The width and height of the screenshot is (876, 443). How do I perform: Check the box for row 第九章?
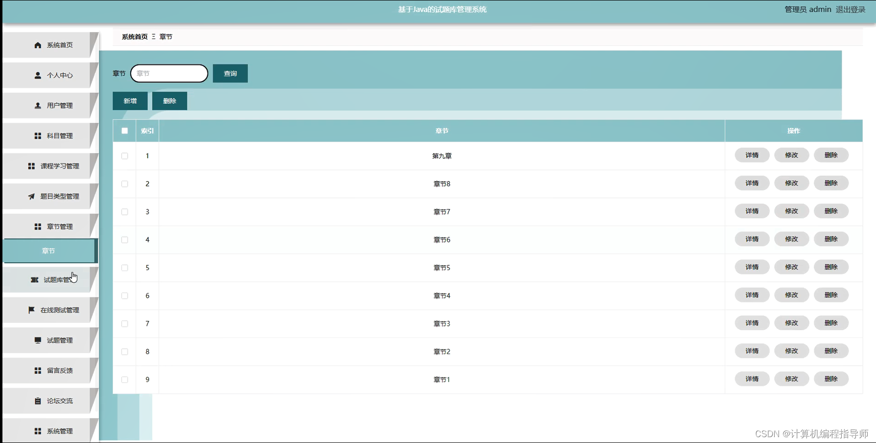click(125, 156)
